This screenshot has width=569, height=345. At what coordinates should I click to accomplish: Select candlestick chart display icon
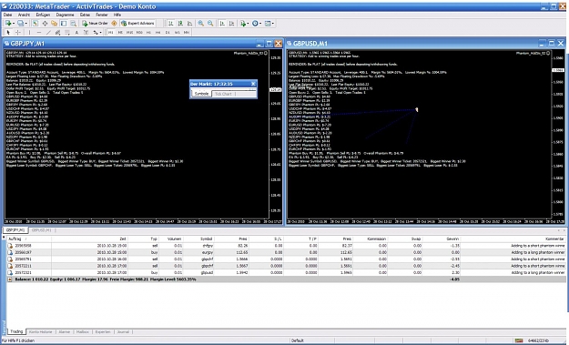coord(180,24)
